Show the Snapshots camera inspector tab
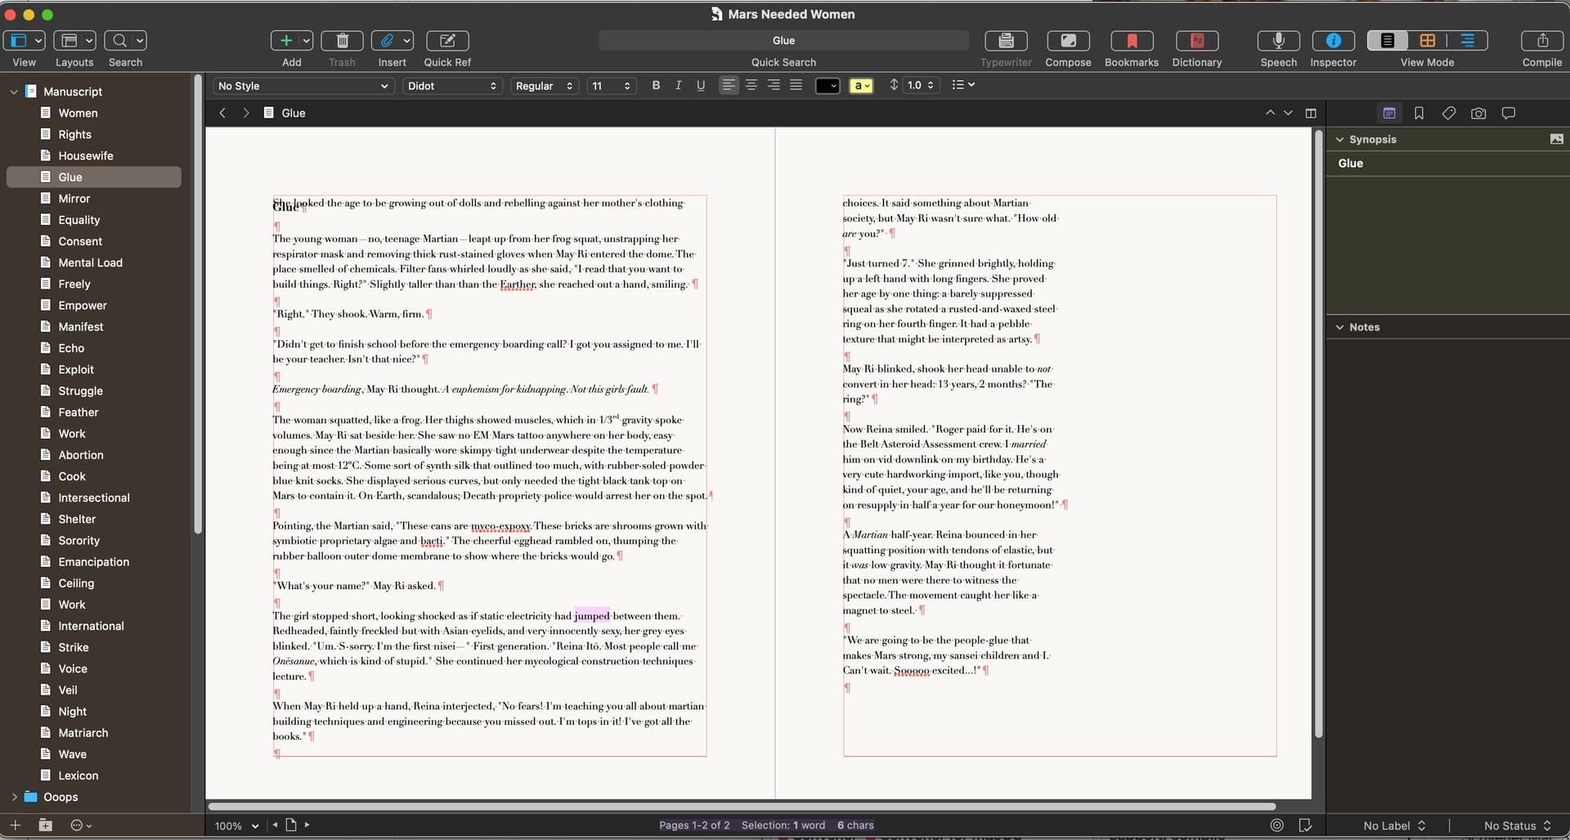The height and width of the screenshot is (840, 1570). (x=1478, y=114)
